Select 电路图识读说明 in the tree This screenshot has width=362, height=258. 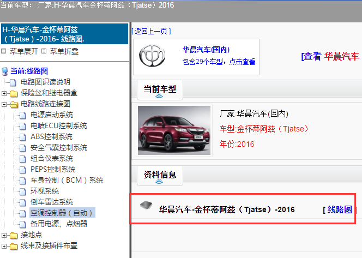click(x=45, y=82)
